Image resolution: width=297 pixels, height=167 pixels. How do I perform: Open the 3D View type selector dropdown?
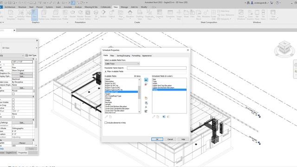36,48
